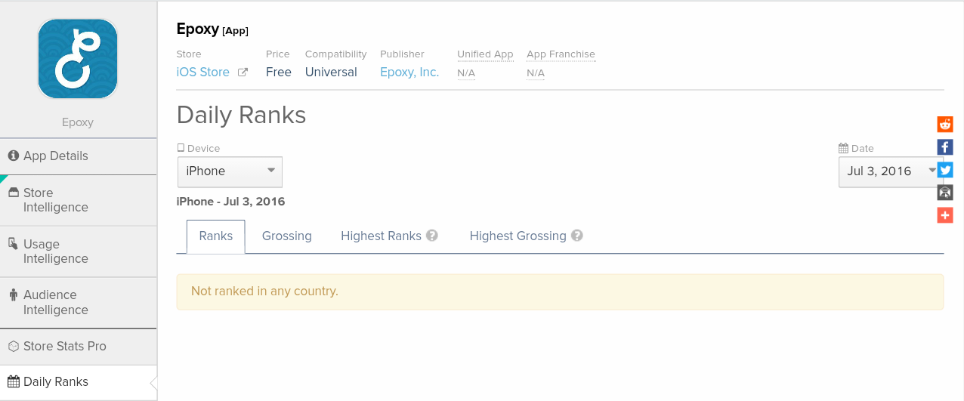Open the Highest Ranks tab
This screenshot has height=401, width=964.
coord(381,236)
